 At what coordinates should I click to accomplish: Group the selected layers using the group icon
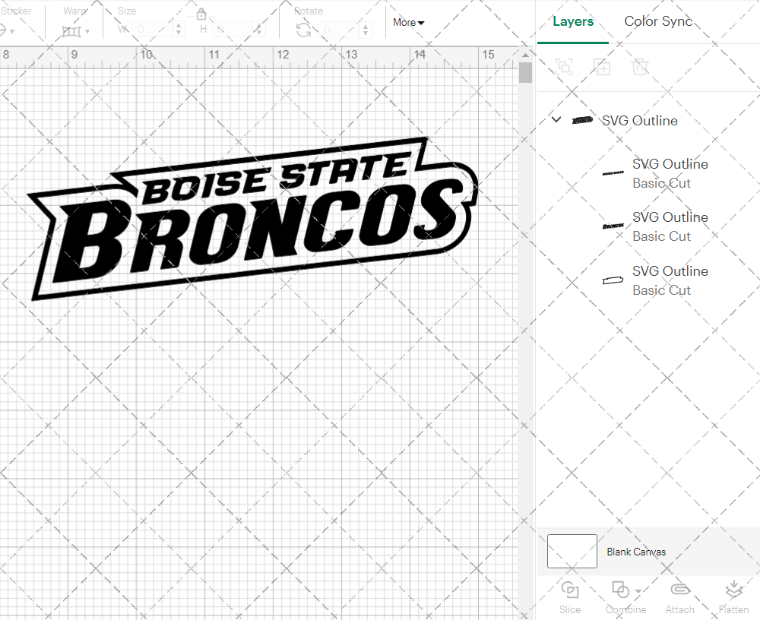(x=564, y=67)
